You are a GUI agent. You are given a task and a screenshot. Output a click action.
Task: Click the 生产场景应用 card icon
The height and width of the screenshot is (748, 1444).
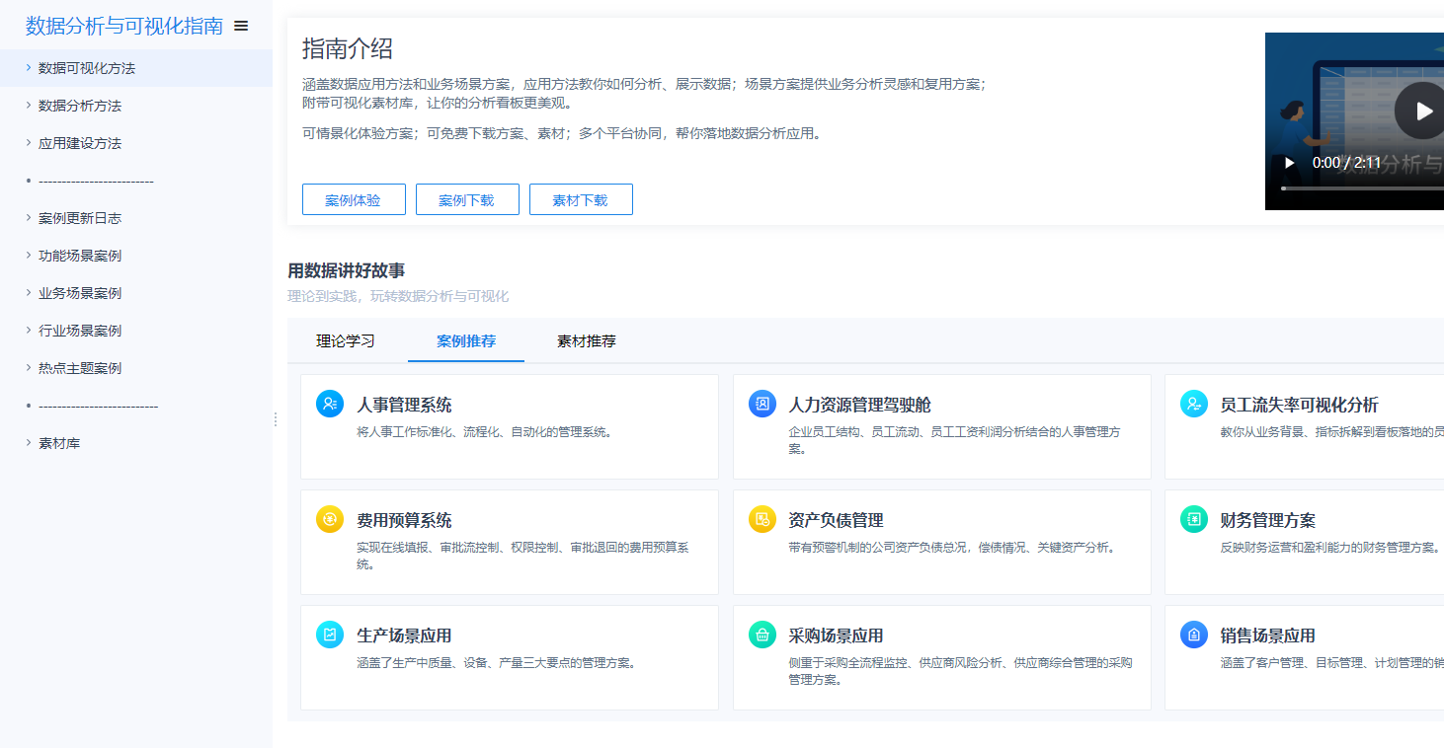tap(330, 635)
